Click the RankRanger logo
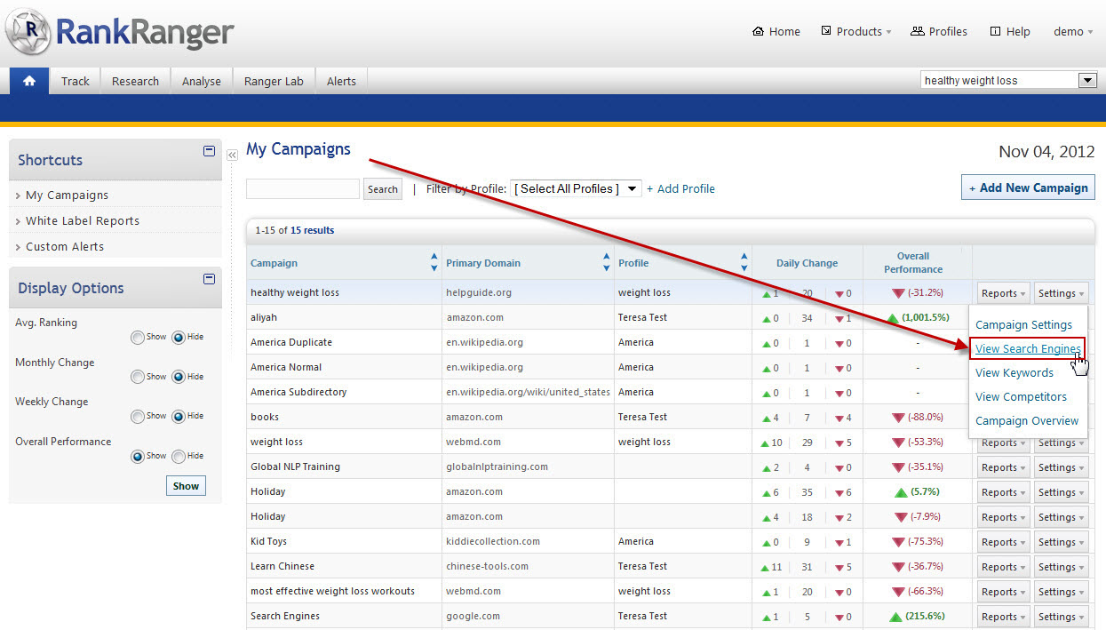Viewport: 1106px width, 630px height. [x=120, y=33]
